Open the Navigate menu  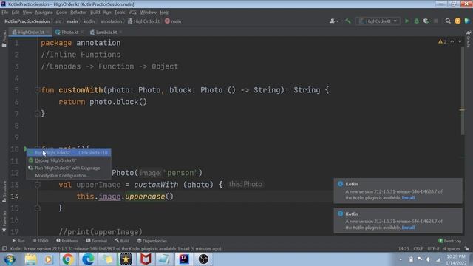[x=44, y=13]
